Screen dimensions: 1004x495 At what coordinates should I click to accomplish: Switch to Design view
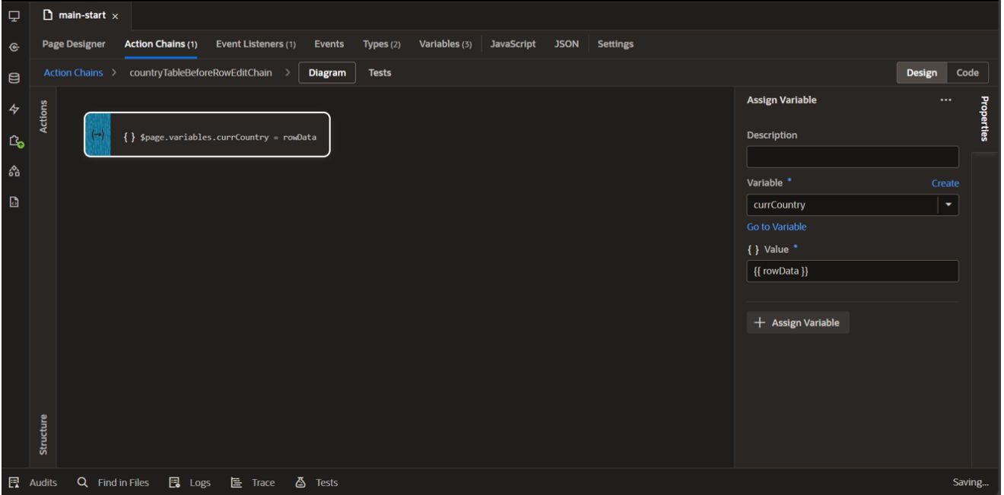tap(921, 73)
